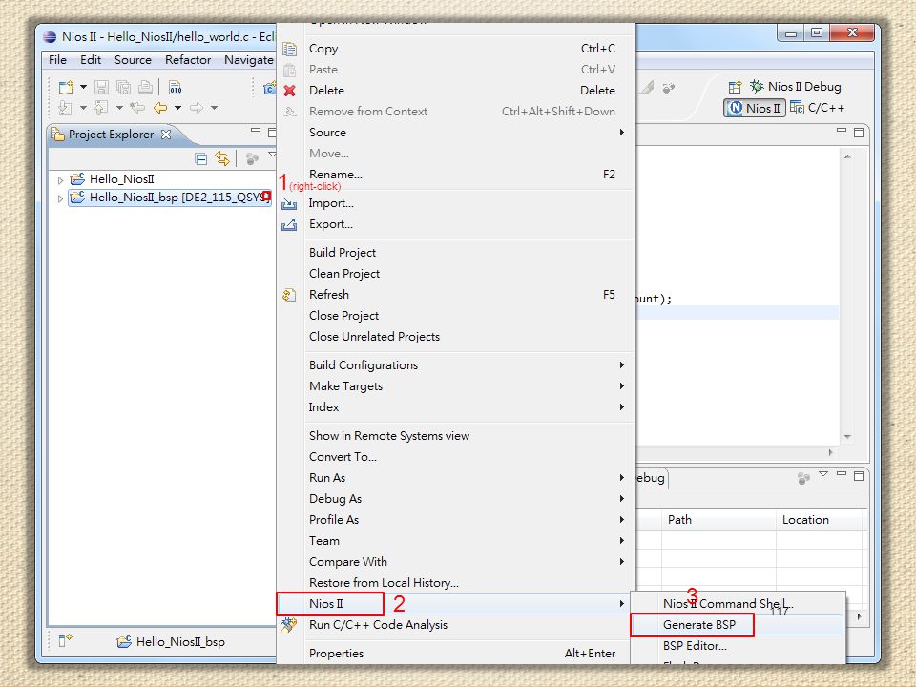Select the Hello_NiosII project
The image size is (916, 687).
(x=121, y=178)
